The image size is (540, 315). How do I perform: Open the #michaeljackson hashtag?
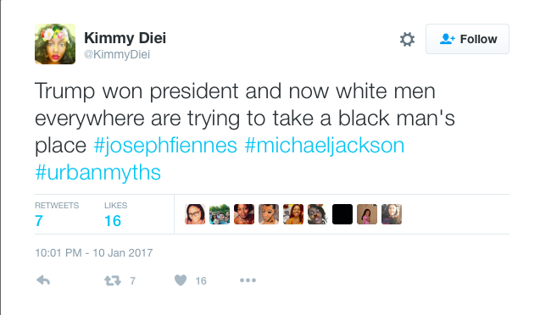pos(325,145)
